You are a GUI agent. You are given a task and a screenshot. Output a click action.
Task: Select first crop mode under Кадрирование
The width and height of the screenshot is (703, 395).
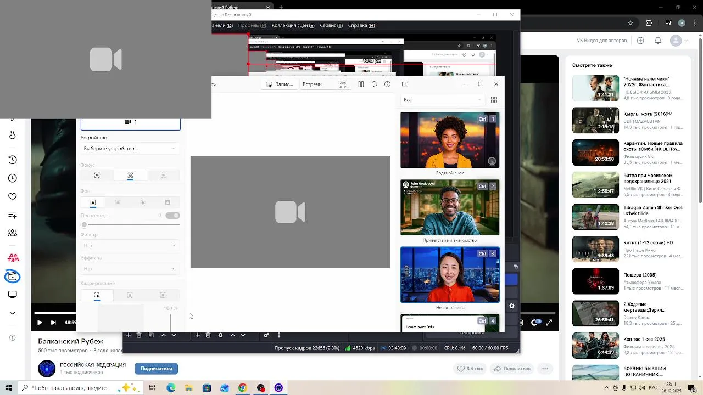(x=97, y=295)
